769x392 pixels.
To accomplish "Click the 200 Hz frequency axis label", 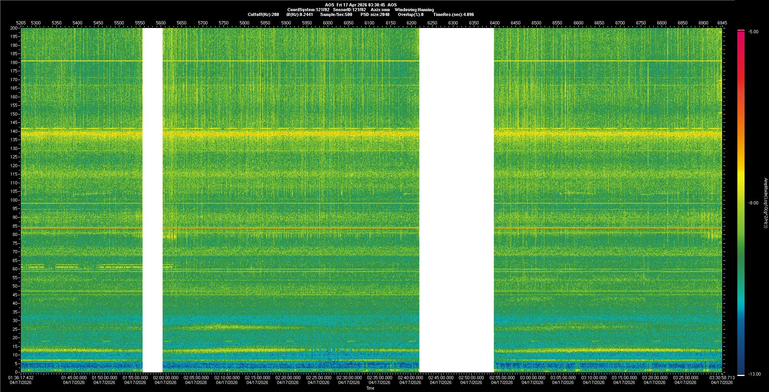I will (14, 28).
